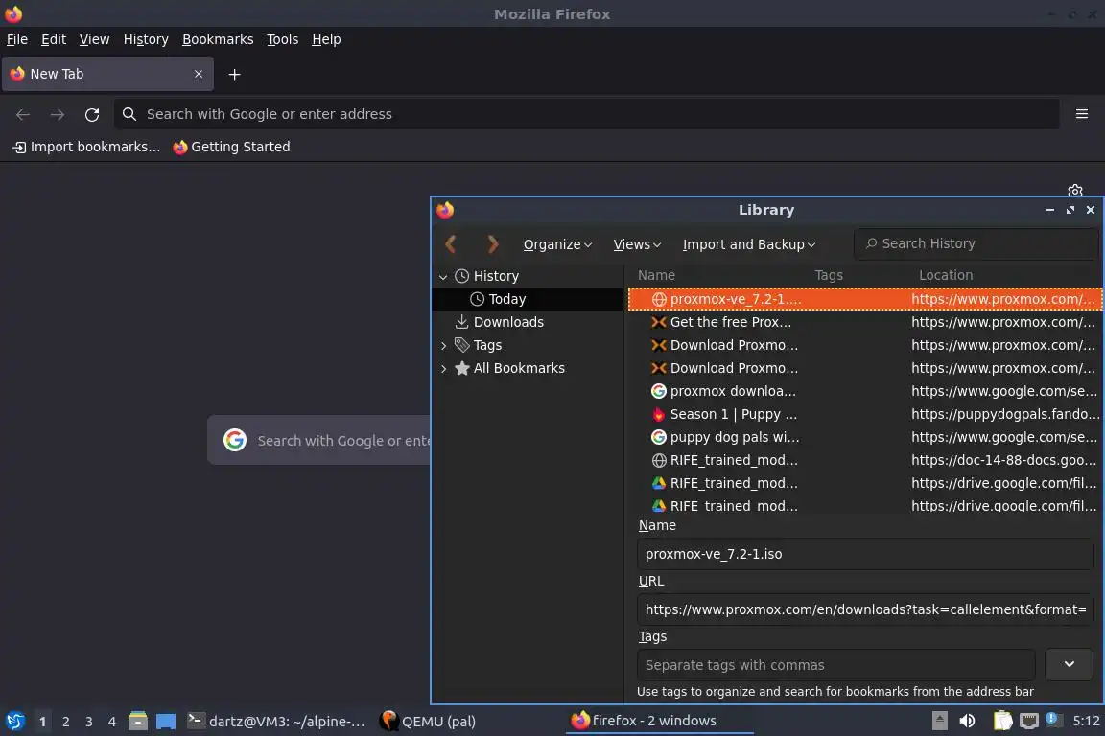The width and height of the screenshot is (1105, 736).
Task: Open the Help menu
Action: point(326,39)
